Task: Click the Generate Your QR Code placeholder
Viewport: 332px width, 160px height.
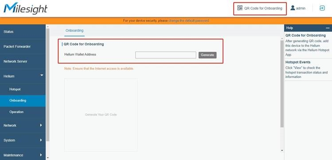Action: click(101, 115)
